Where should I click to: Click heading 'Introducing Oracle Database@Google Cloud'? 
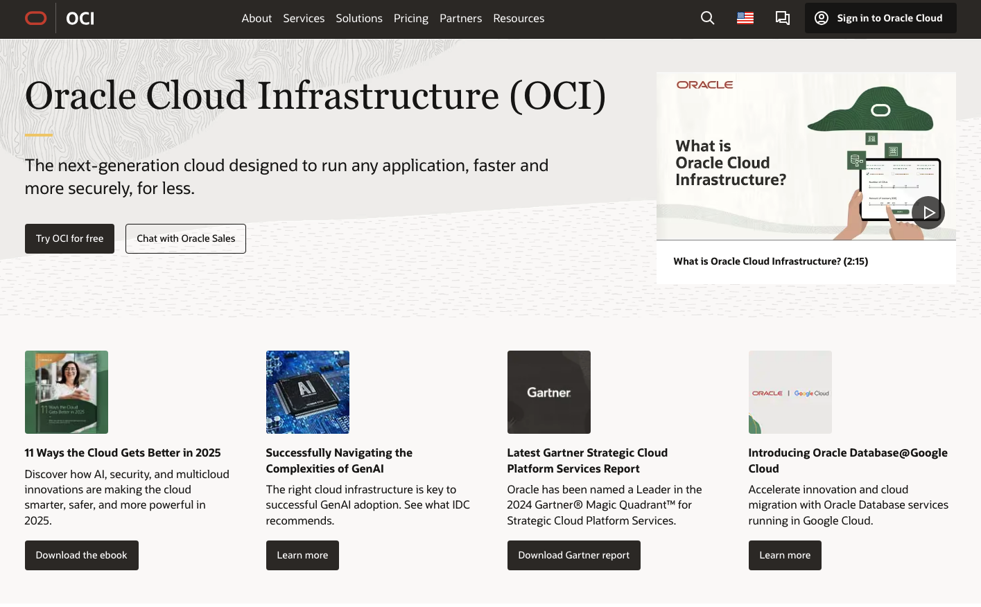(848, 460)
